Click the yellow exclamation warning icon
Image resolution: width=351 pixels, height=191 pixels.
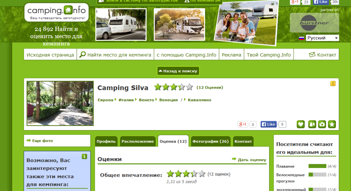(x=333, y=84)
